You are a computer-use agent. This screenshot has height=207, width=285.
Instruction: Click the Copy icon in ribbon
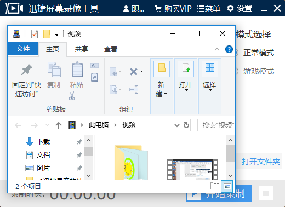[x=54, y=70]
